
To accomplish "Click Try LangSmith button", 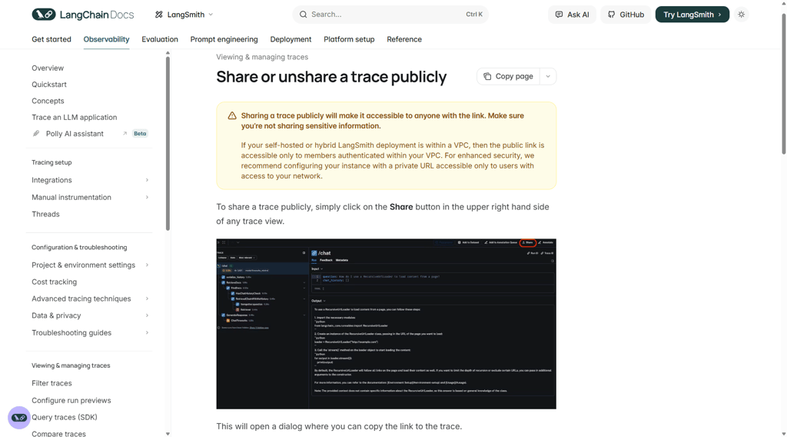I will pos(692,15).
